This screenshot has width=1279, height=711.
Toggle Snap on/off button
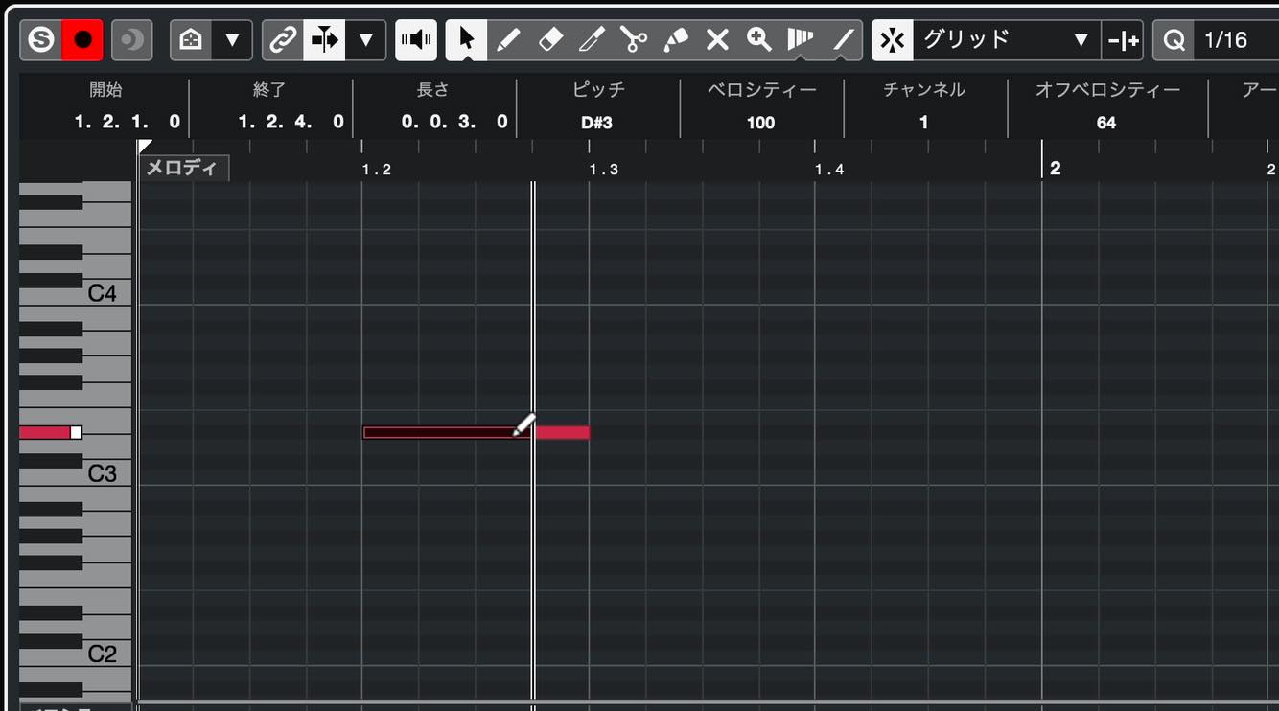click(892, 40)
